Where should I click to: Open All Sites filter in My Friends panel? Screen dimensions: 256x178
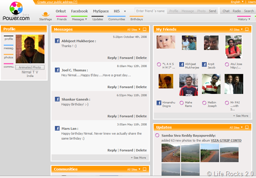(x=236, y=29)
